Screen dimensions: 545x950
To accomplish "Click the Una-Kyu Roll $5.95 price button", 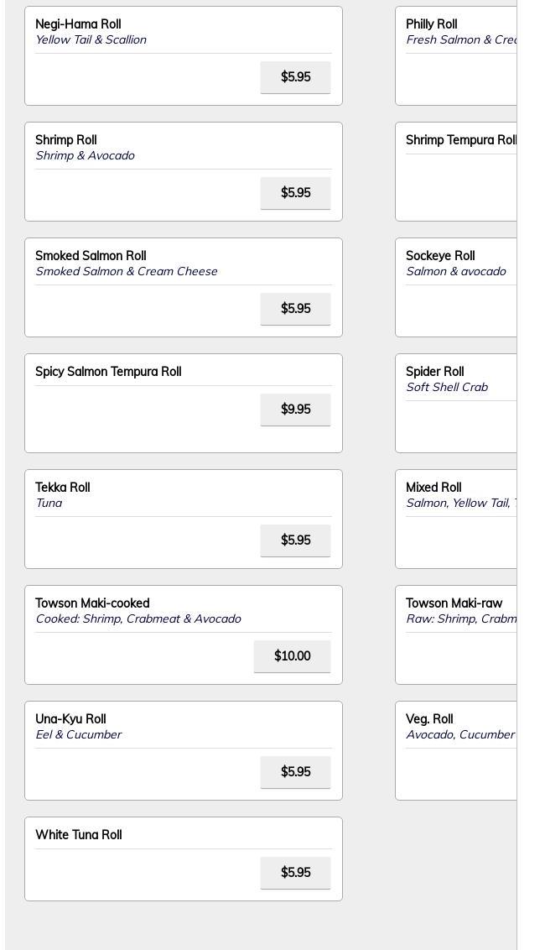I will click(x=295, y=771).
